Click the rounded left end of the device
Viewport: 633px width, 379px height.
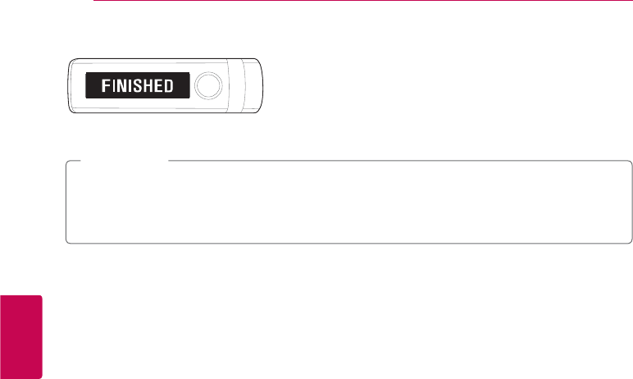pos(73,85)
